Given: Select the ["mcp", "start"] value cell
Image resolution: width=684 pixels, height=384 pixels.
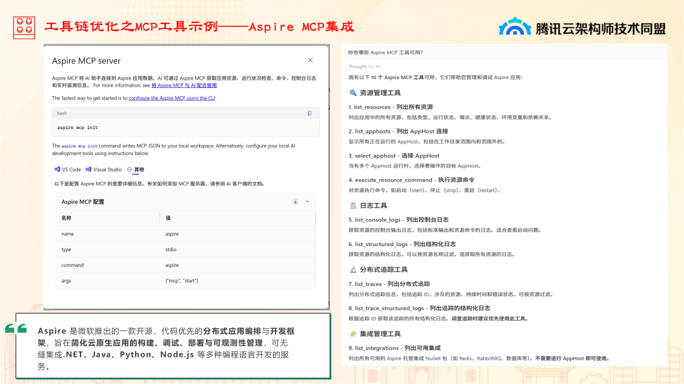Looking at the screenshot, I should coord(182,281).
